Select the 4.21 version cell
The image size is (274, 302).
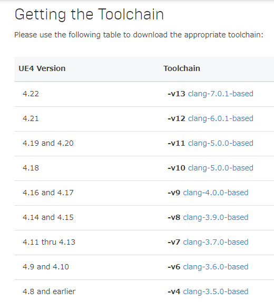click(31, 118)
